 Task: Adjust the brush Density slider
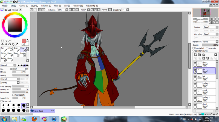(x=21, y=75)
